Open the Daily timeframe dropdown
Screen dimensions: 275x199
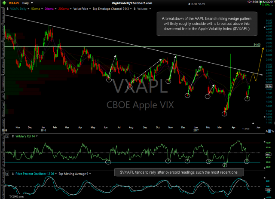pos(32,3)
